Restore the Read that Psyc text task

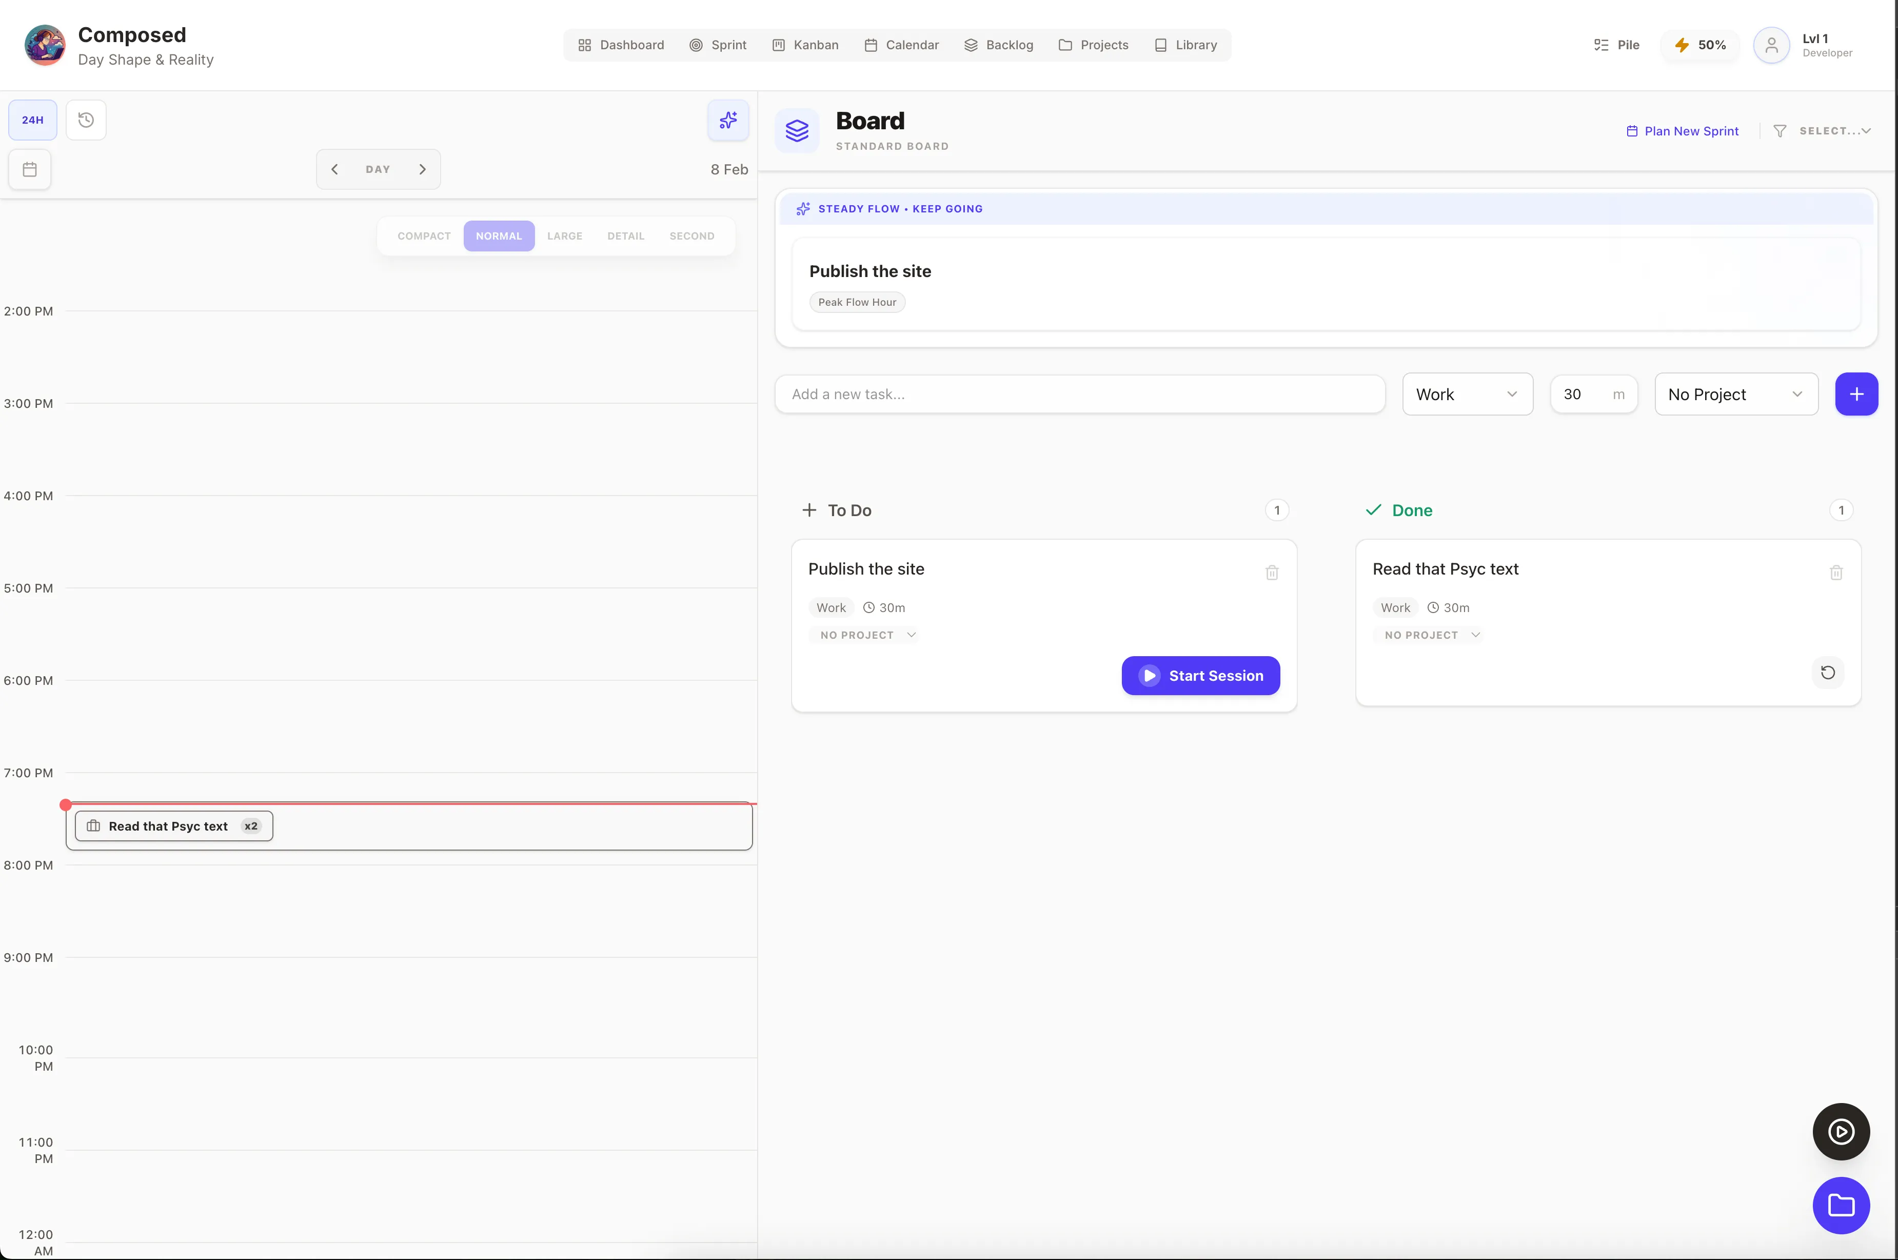tap(1827, 673)
